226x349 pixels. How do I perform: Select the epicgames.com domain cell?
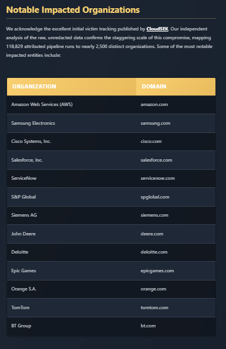(x=176, y=271)
